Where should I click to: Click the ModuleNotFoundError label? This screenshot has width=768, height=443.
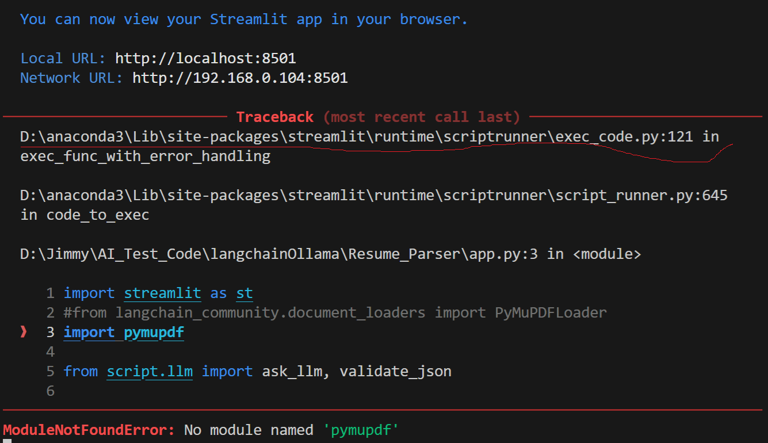pos(86,429)
